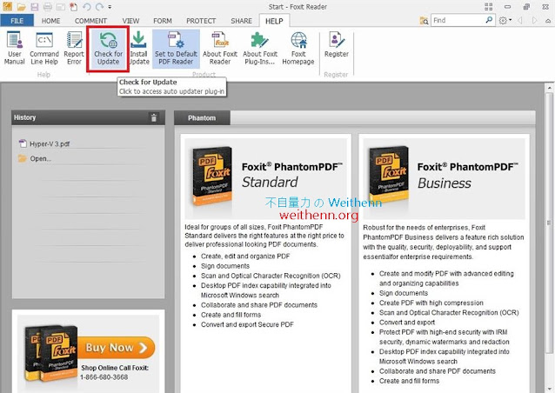Switch to the FORM ribbon tab
The height and width of the screenshot is (393, 555).
coord(163,21)
